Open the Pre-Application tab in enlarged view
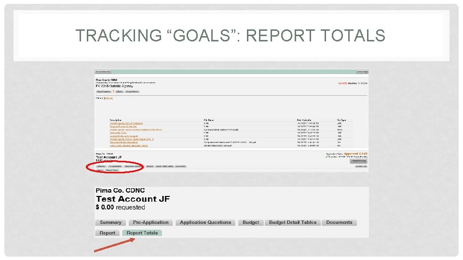The width and height of the screenshot is (463, 260). (x=150, y=222)
